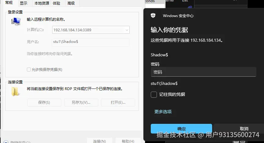
Task: Collapse options with the 隐藏选项 arrow icon
Action: pos(6,142)
